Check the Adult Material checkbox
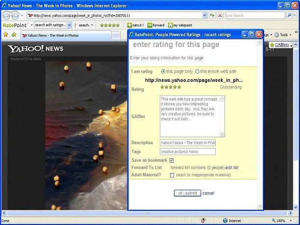 point(172,175)
